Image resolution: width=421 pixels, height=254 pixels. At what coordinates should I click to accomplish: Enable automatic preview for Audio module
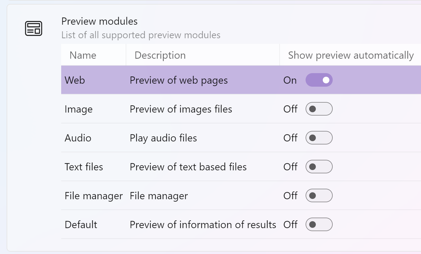319,138
